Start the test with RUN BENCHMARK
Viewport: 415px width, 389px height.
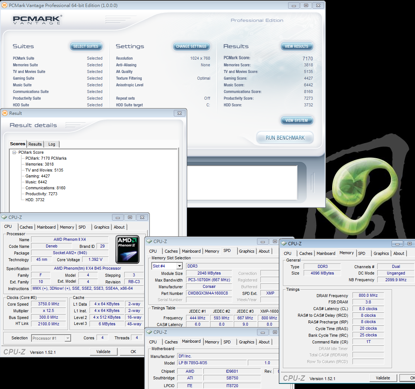285,138
